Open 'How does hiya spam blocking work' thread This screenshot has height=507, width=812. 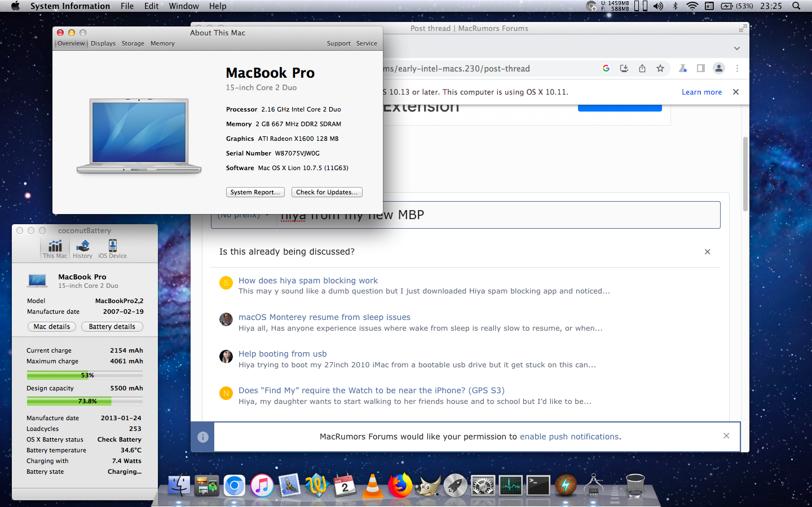pyautogui.click(x=308, y=281)
